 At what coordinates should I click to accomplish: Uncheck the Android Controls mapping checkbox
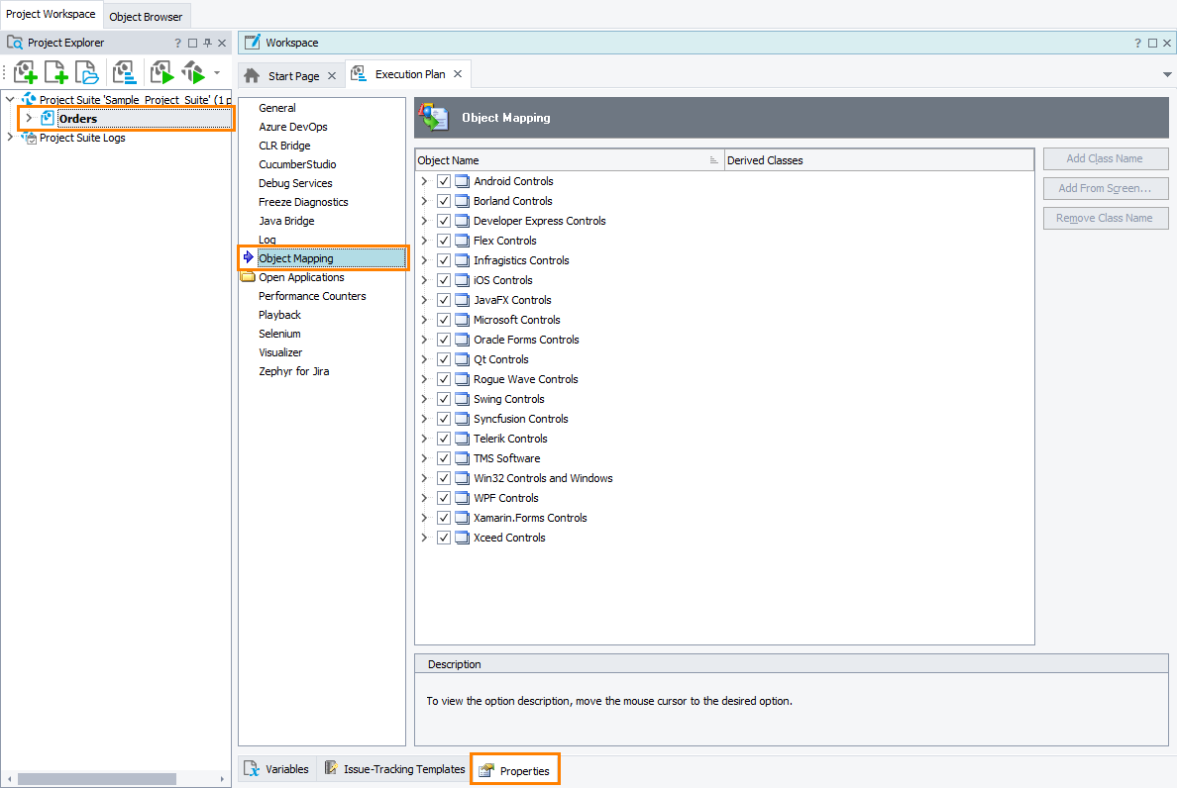(x=443, y=180)
